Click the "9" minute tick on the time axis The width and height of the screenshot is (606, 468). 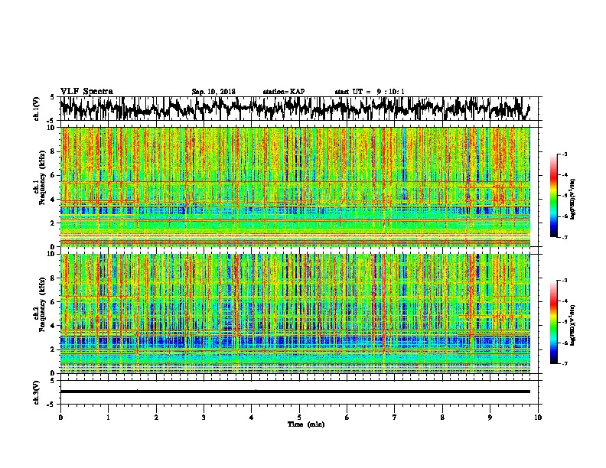click(x=490, y=418)
